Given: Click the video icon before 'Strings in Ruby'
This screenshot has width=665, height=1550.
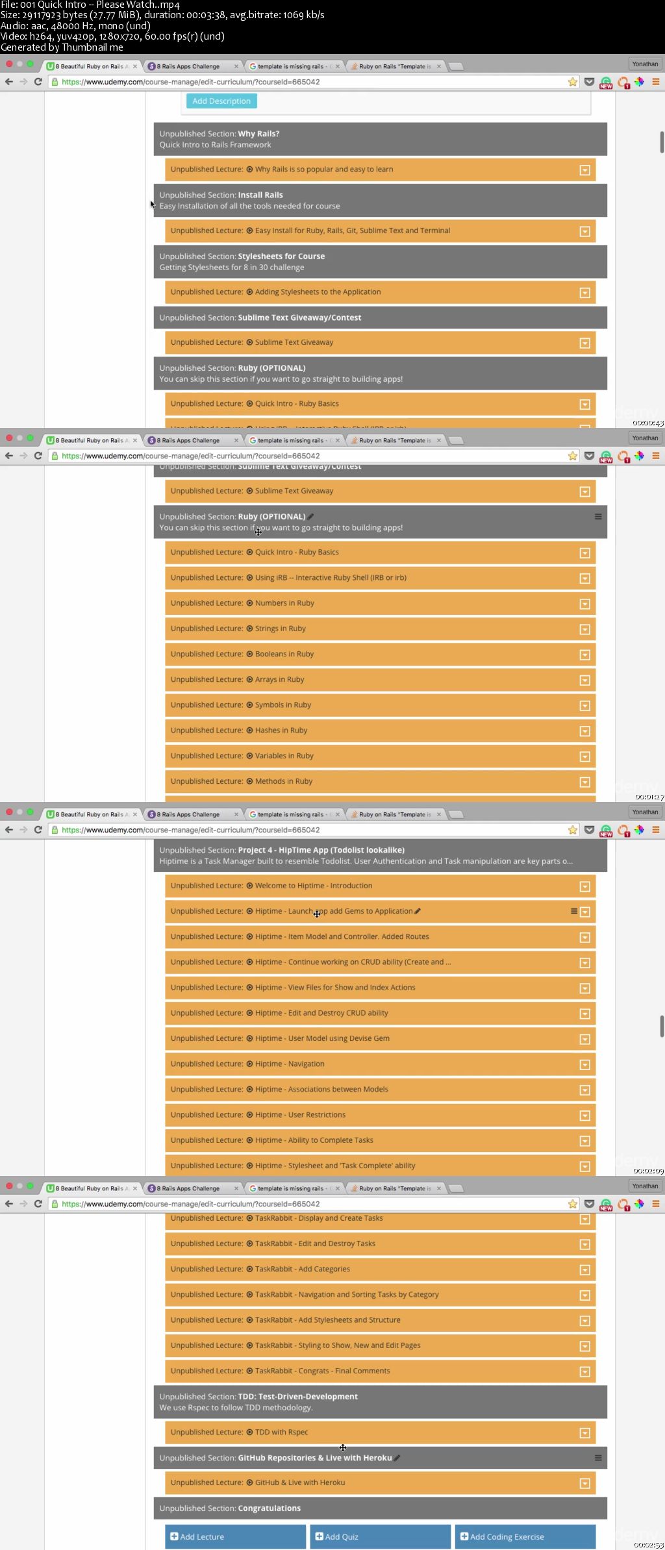Looking at the screenshot, I should tap(249, 629).
